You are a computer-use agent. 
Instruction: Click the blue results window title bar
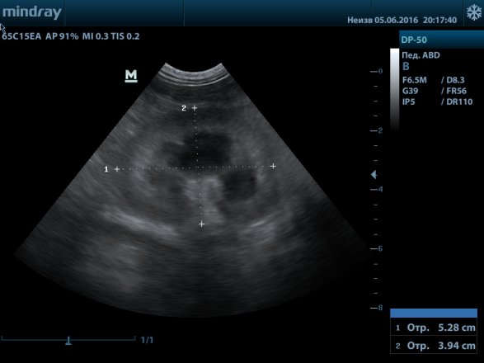(x=434, y=313)
